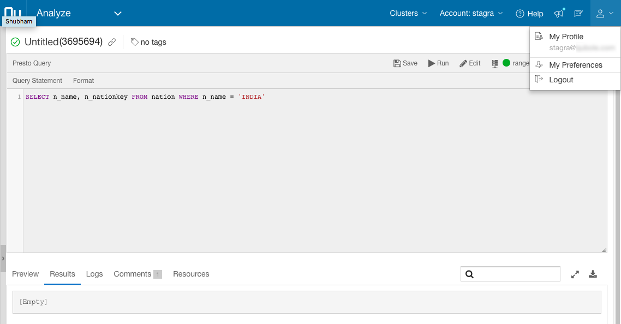Click the Qubole logo icon
The height and width of the screenshot is (324, 621).
pos(13,12)
